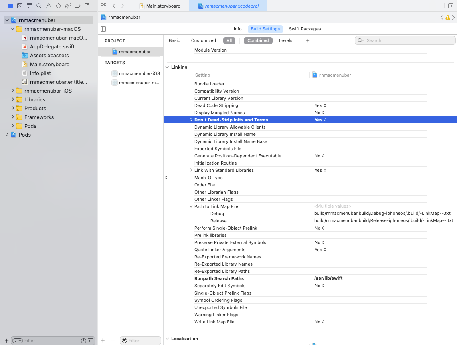The height and width of the screenshot is (345, 457).
Task: Collapse the rnmacmenubar-macOS folder
Action: [x=12, y=29]
